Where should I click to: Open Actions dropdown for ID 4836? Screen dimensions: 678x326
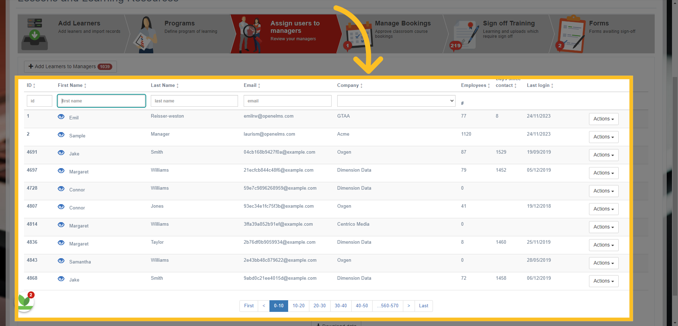point(603,245)
